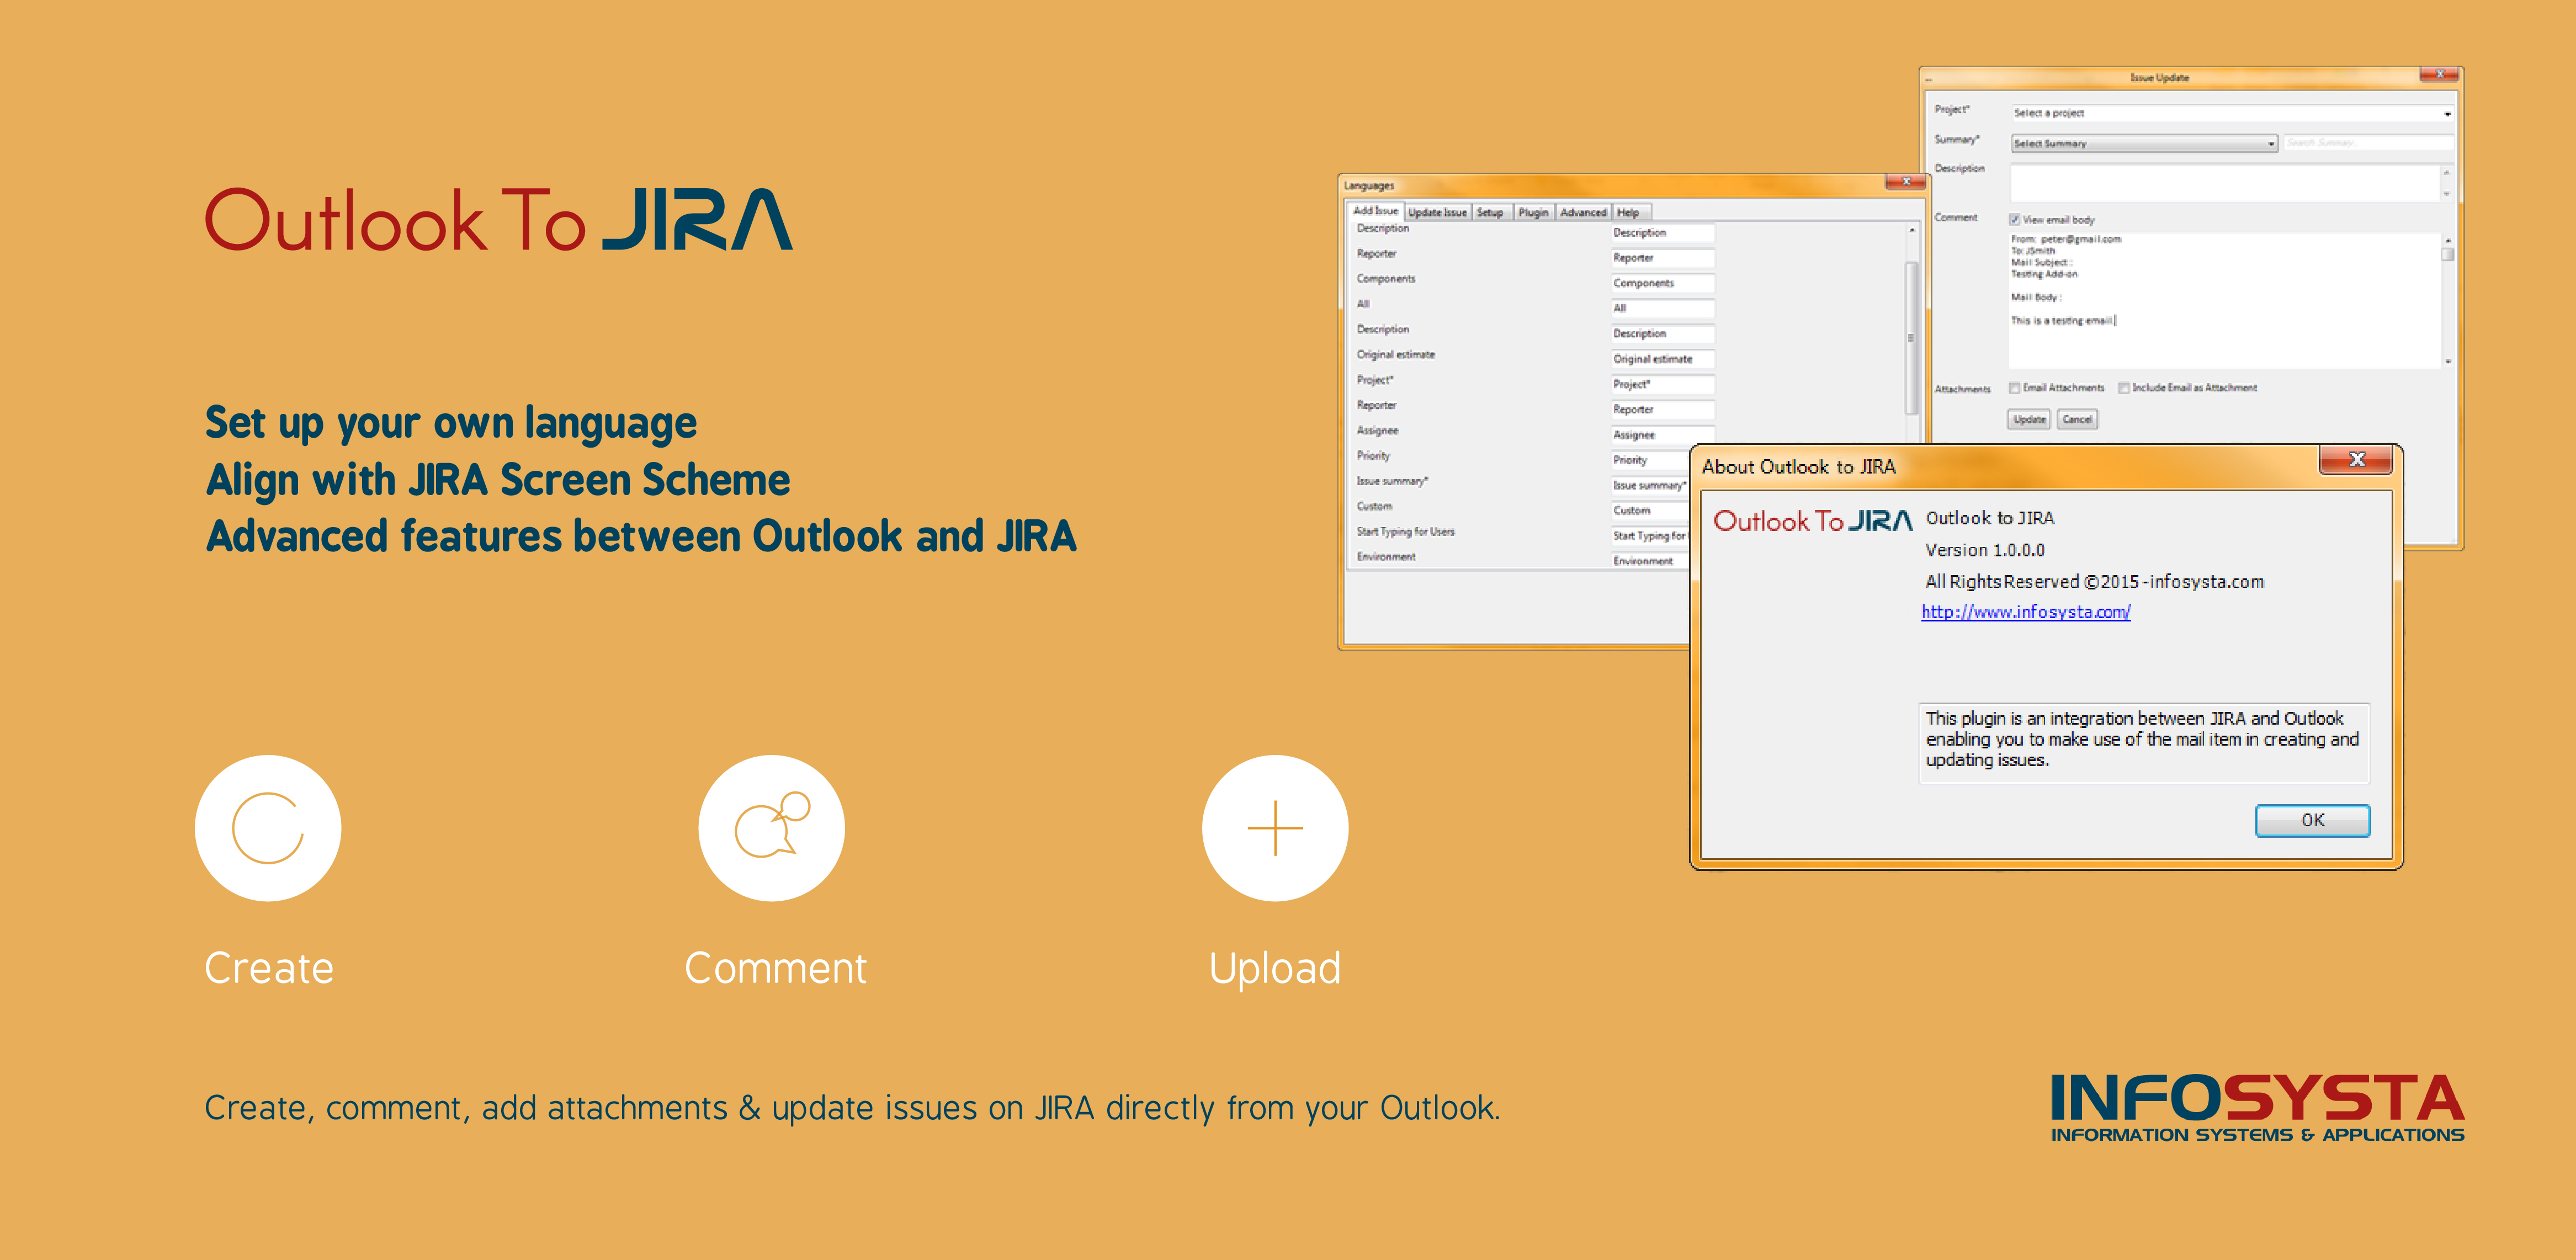Switch to the Update Issue tab
The image size is (2576, 1260).
pos(1437,212)
